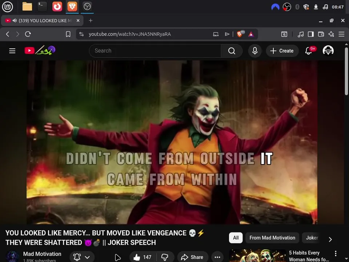
Task: Open the Brave Rewards triangle icon
Action: [x=251, y=34]
